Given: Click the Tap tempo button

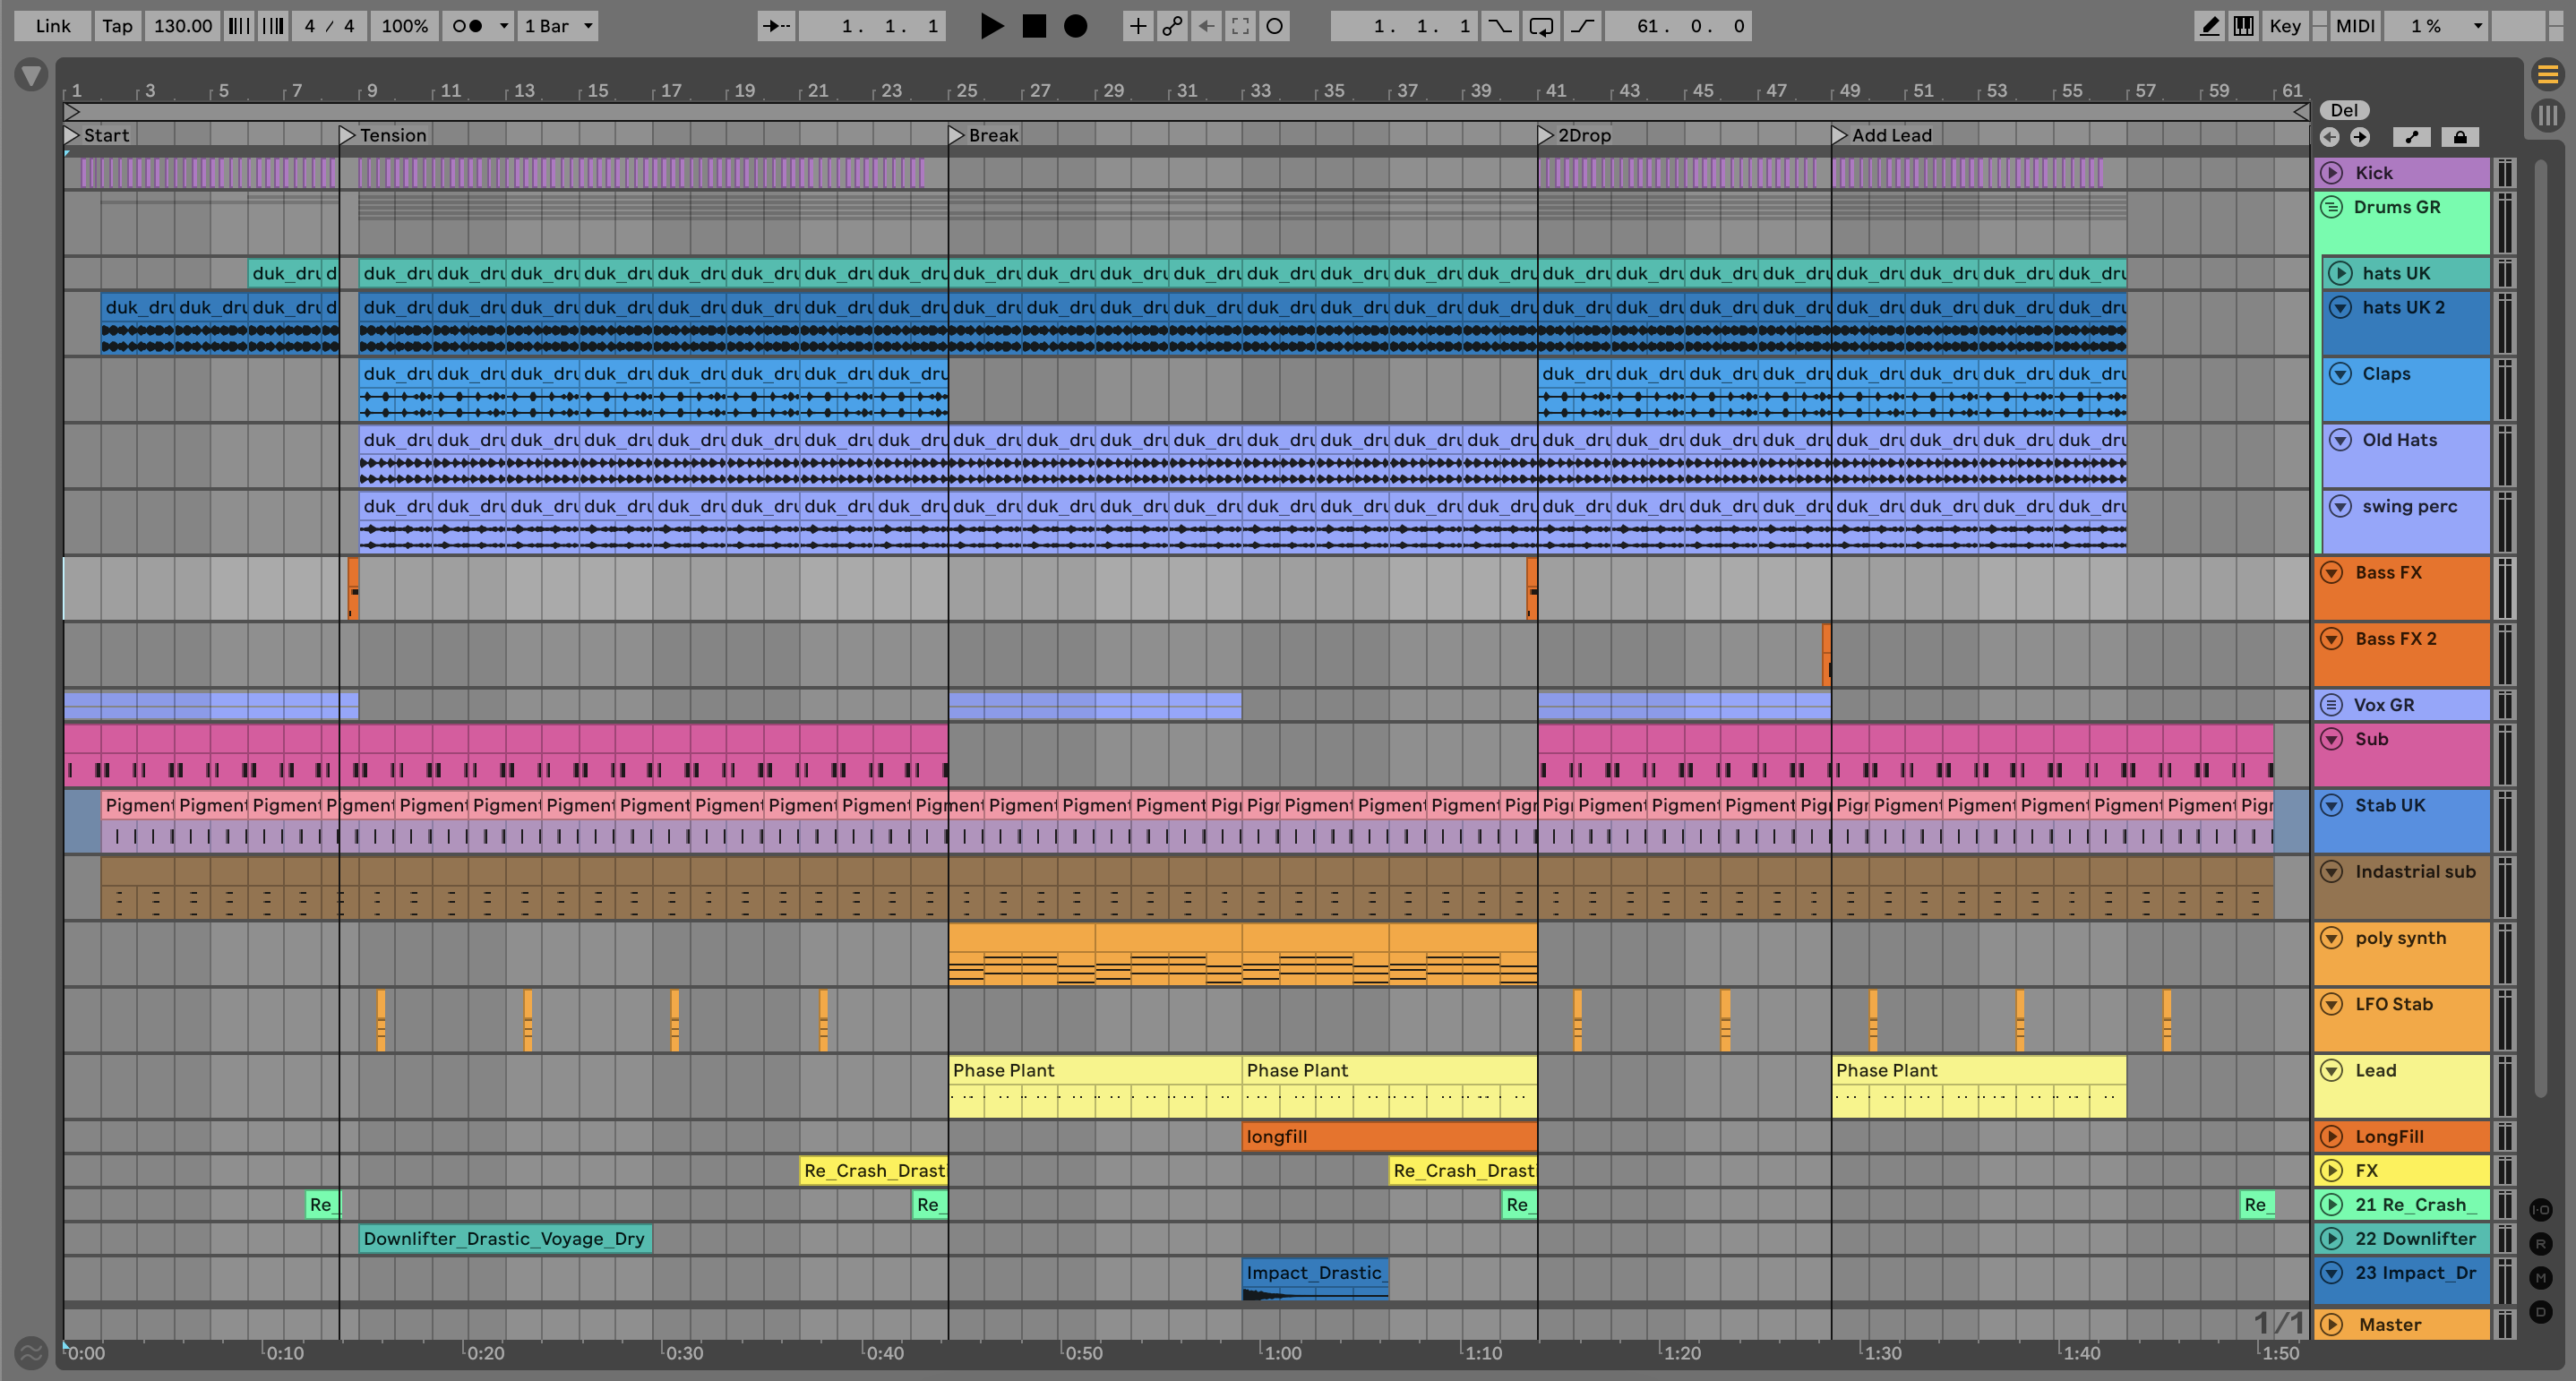Looking at the screenshot, I should 117,26.
